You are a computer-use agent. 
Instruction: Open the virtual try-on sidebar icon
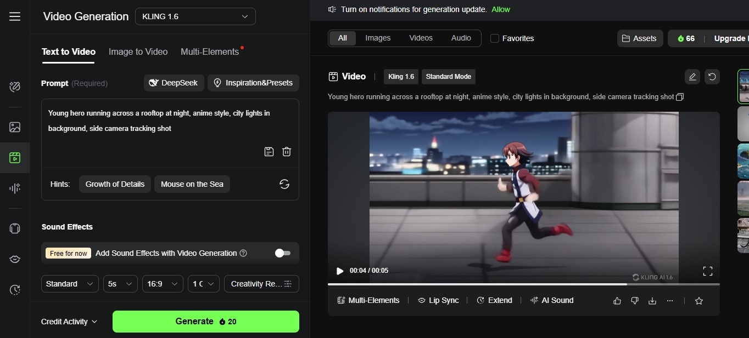pos(15,228)
